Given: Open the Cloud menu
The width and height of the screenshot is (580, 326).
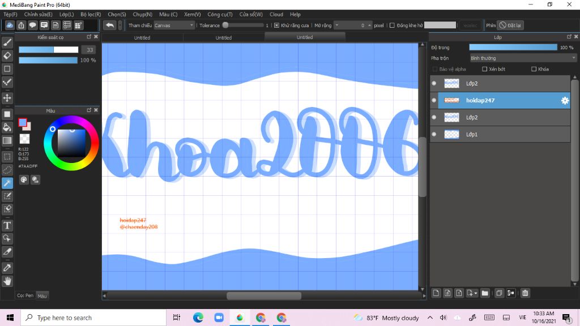Looking at the screenshot, I should (x=276, y=14).
